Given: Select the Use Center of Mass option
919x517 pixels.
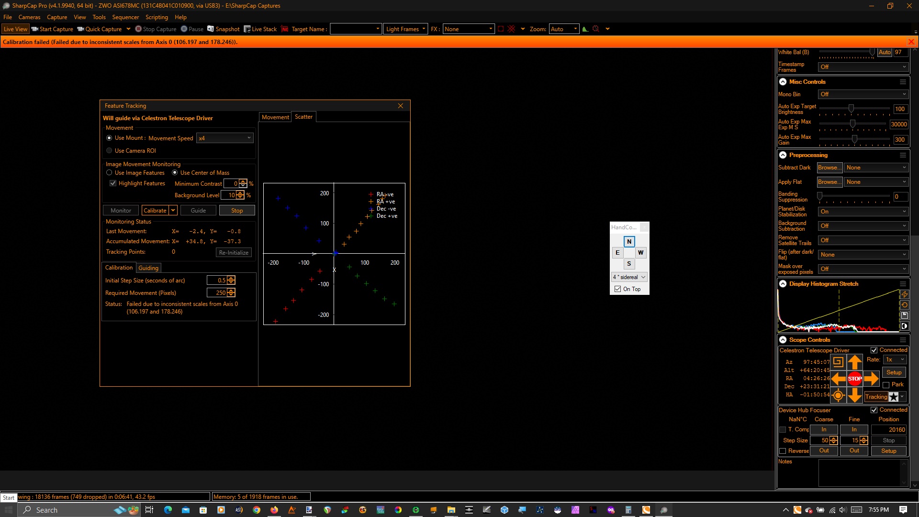Looking at the screenshot, I should [175, 173].
